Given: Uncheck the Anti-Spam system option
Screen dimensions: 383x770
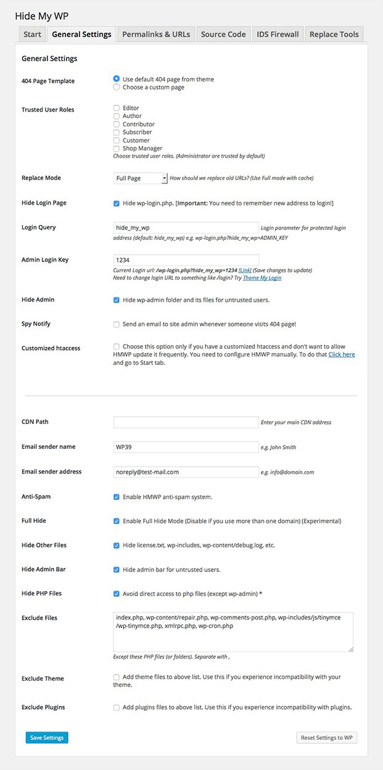Looking at the screenshot, I should pos(116,496).
